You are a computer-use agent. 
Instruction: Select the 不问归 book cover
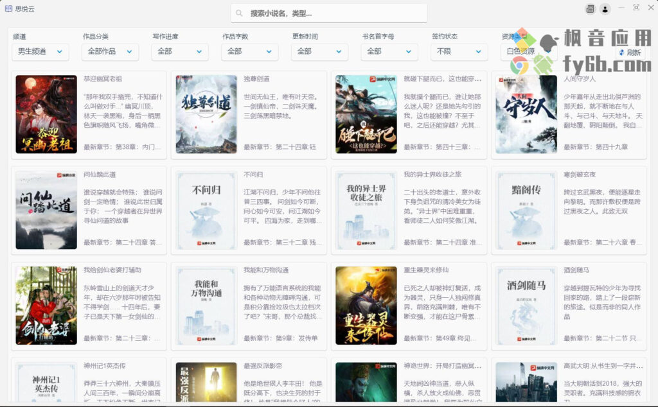[206, 211]
